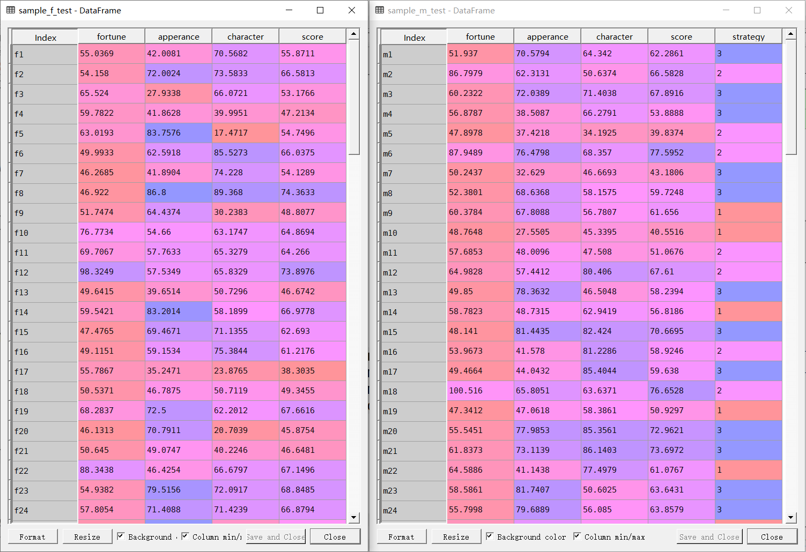This screenshot has height=552, width=806.
Task: Click apperance column header in sample_f_test
Action: pos(179,36)
